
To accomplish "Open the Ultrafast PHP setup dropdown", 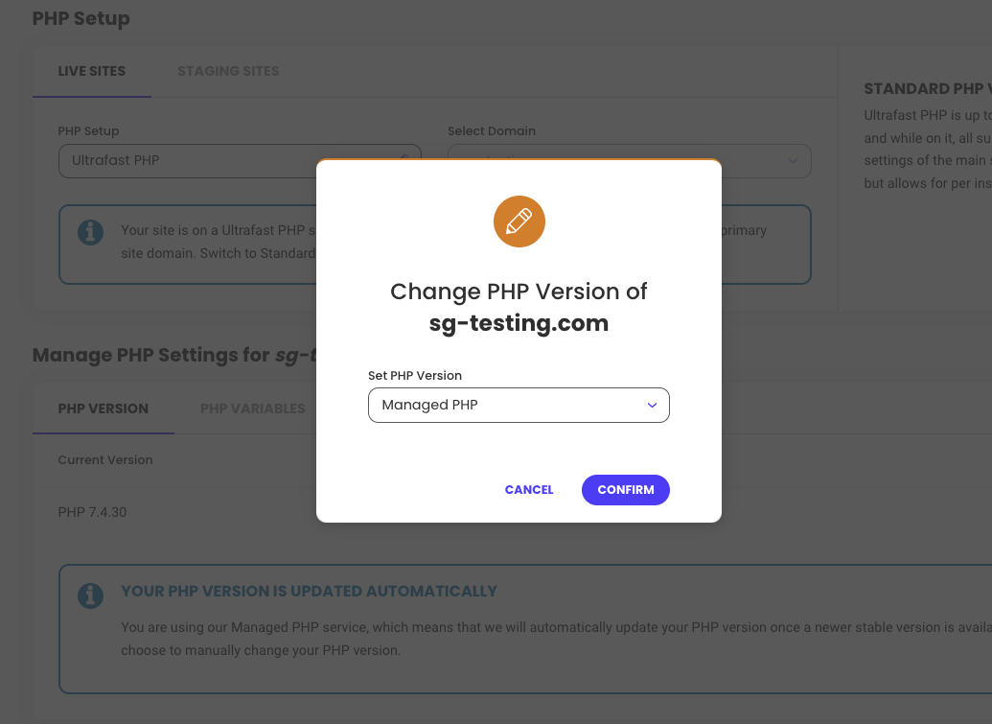I will coord(240,160).
